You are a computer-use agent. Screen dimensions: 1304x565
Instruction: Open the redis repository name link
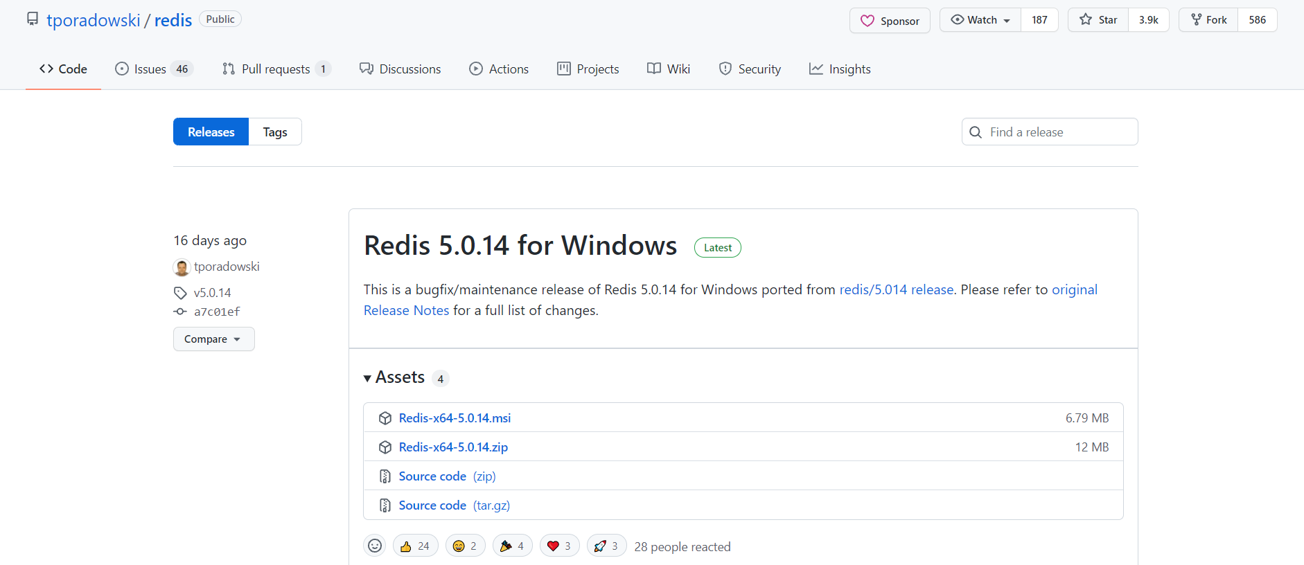pyautogui.click(x=173, y=20)
